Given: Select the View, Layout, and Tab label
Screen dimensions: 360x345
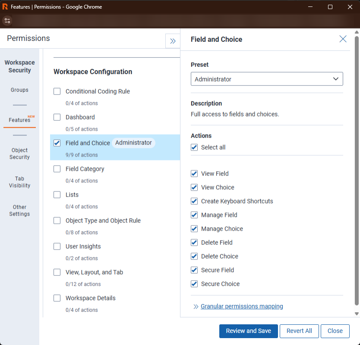Looking at the screenshot, I should point(95,272).
